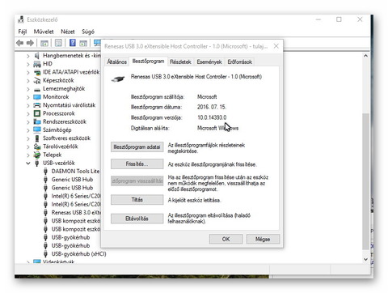Select the DAEMON Tools Lite tree entry

75,172
